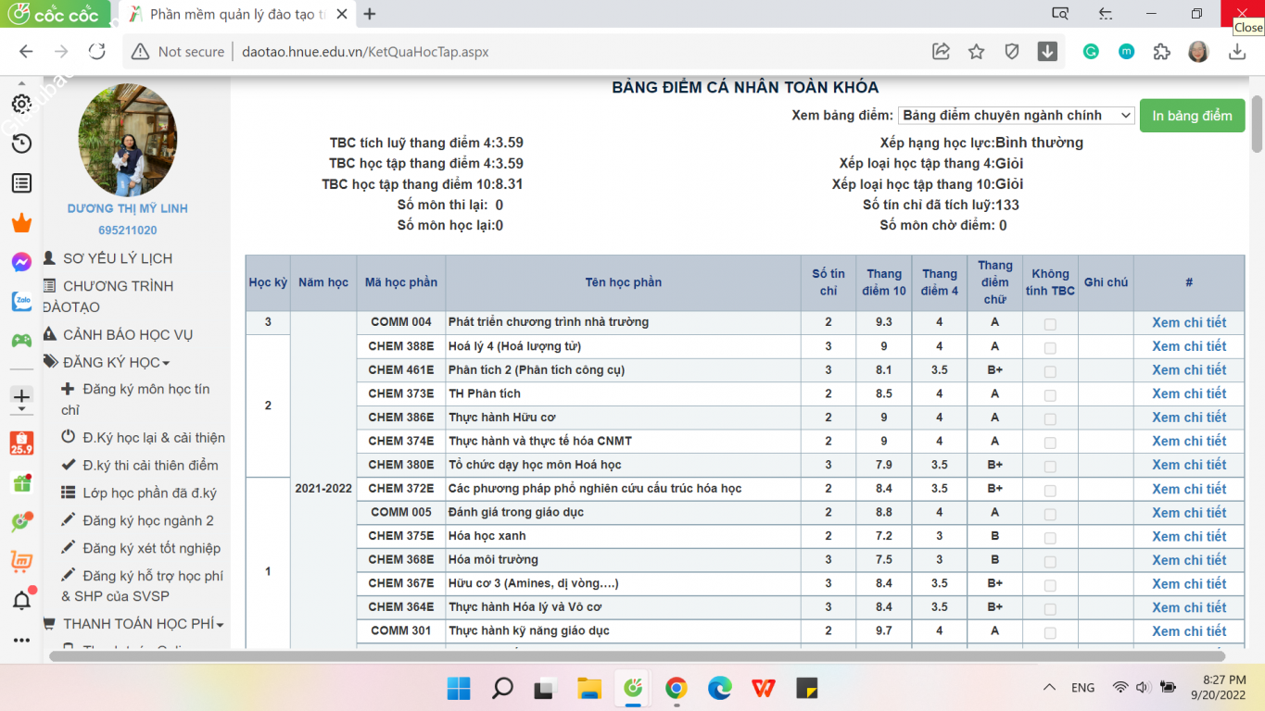Open Xem chi tiết for Hóa học xanh
1265x711 pixels.
tap(1189, 536)
